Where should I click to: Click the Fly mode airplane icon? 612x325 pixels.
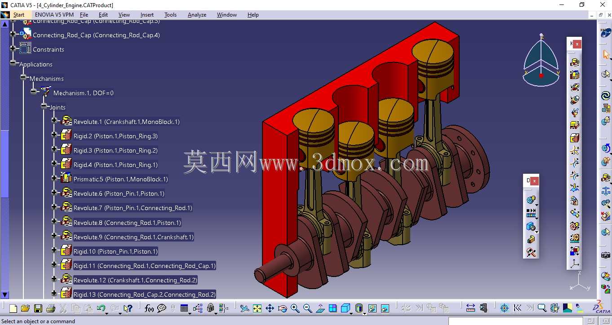click(x=244, y=308)
